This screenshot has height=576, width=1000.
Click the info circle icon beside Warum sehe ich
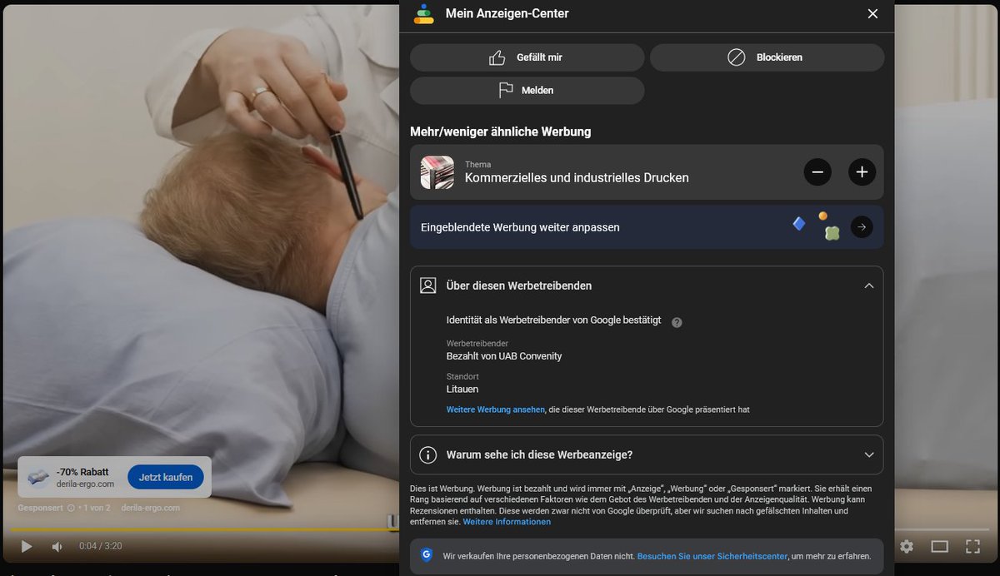(428, 454)
